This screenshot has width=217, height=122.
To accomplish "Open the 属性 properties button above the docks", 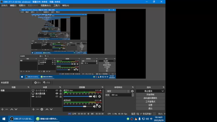I will (38, 83).
